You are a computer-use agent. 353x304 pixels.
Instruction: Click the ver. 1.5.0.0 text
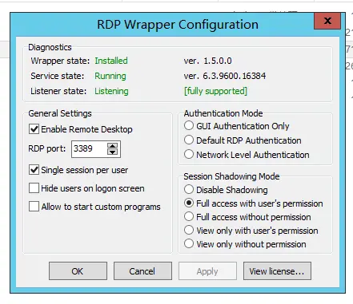pos(207,61)
